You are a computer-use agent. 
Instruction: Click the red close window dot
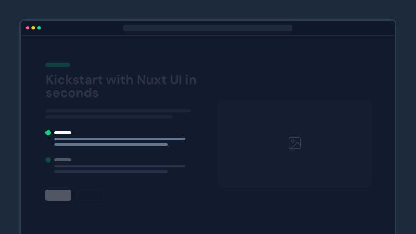28,28
